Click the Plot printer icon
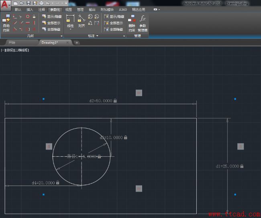The width and height of the screenshot is (261, 218). pos(41,3)
